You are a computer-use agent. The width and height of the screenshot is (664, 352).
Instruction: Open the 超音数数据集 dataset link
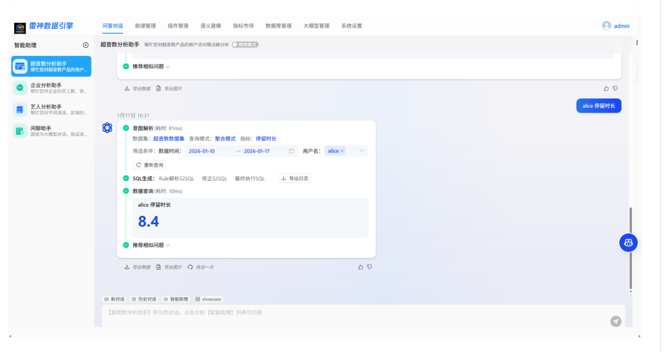[x=168, y=138]
